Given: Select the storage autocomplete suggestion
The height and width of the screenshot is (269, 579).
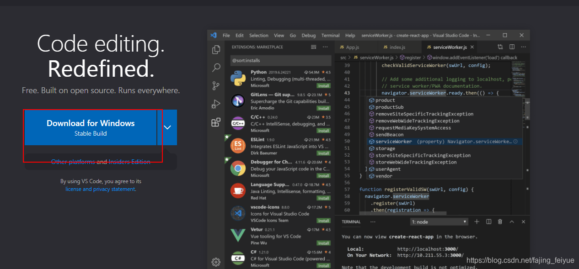Looking at the screenshot, I should pos(445,148).
